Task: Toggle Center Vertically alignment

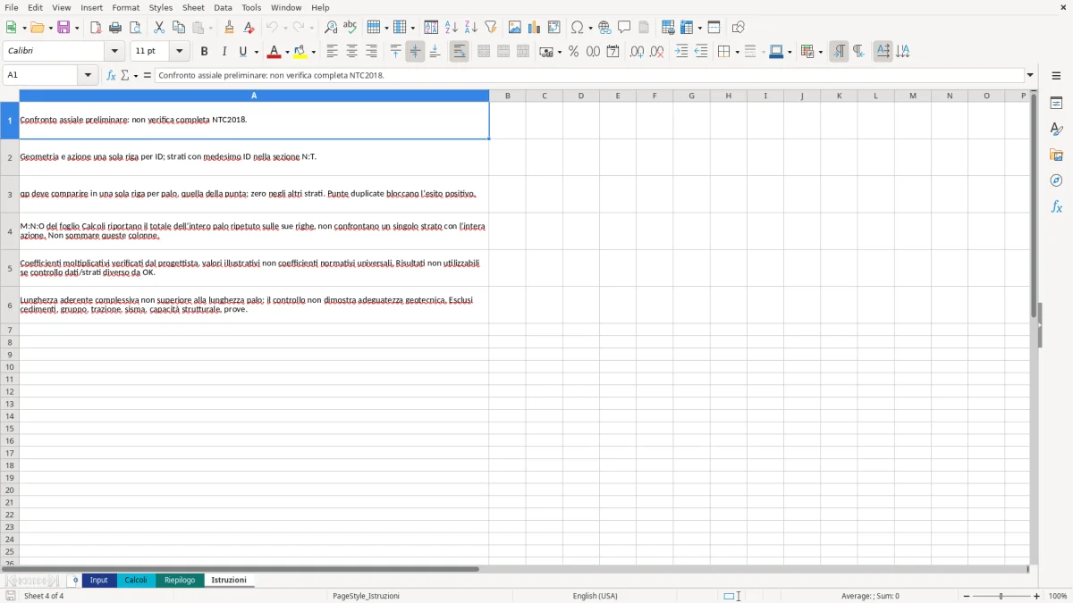Action: (x=416, y=52)
